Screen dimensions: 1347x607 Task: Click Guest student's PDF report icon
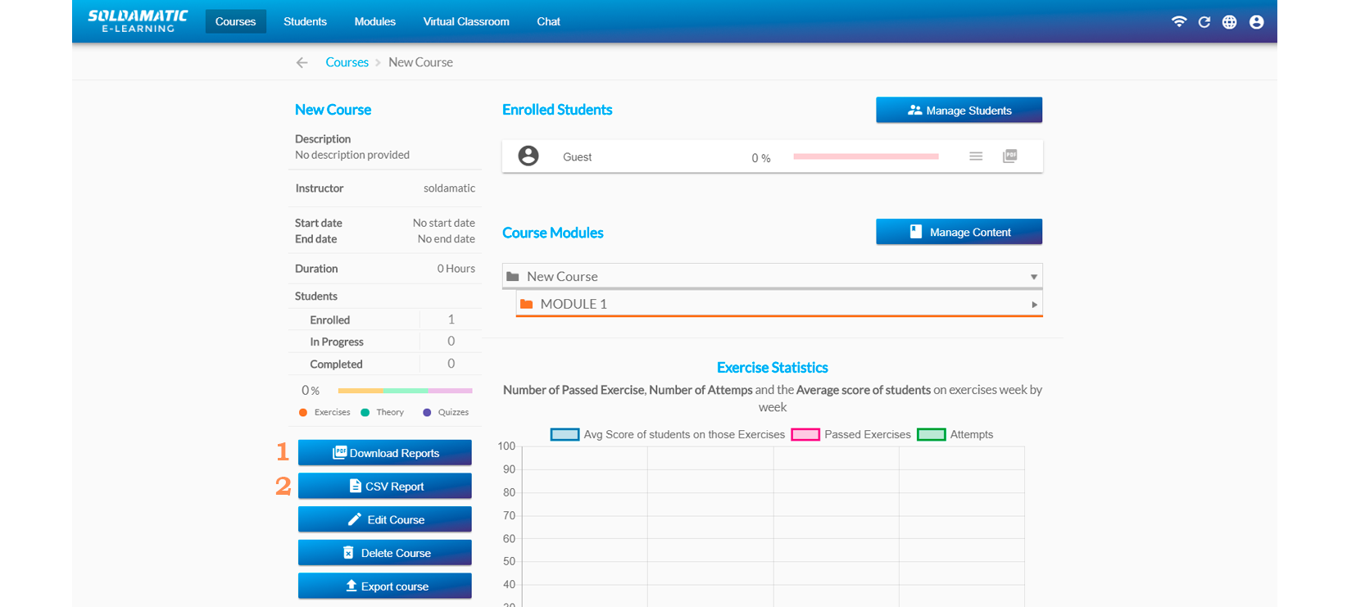1009,156
